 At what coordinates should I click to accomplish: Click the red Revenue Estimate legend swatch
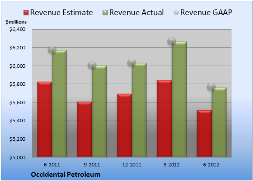coord(26,12)
